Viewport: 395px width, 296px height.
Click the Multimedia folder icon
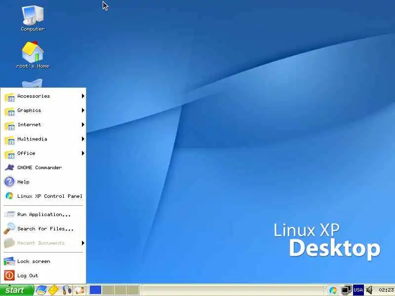(x=10, y=140)
